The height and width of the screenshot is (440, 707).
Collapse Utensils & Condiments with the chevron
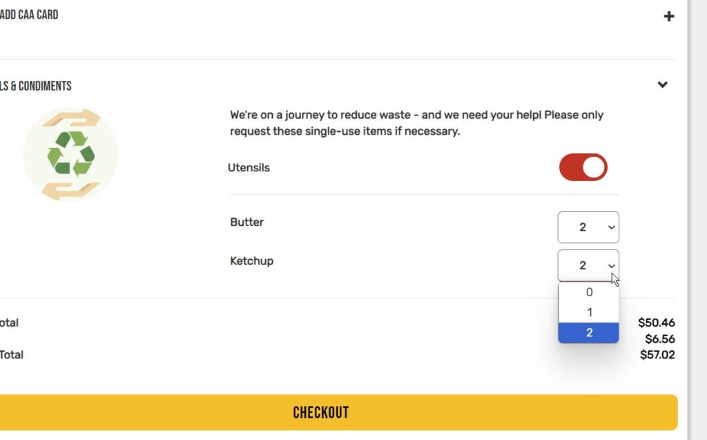tap(663, 85)
